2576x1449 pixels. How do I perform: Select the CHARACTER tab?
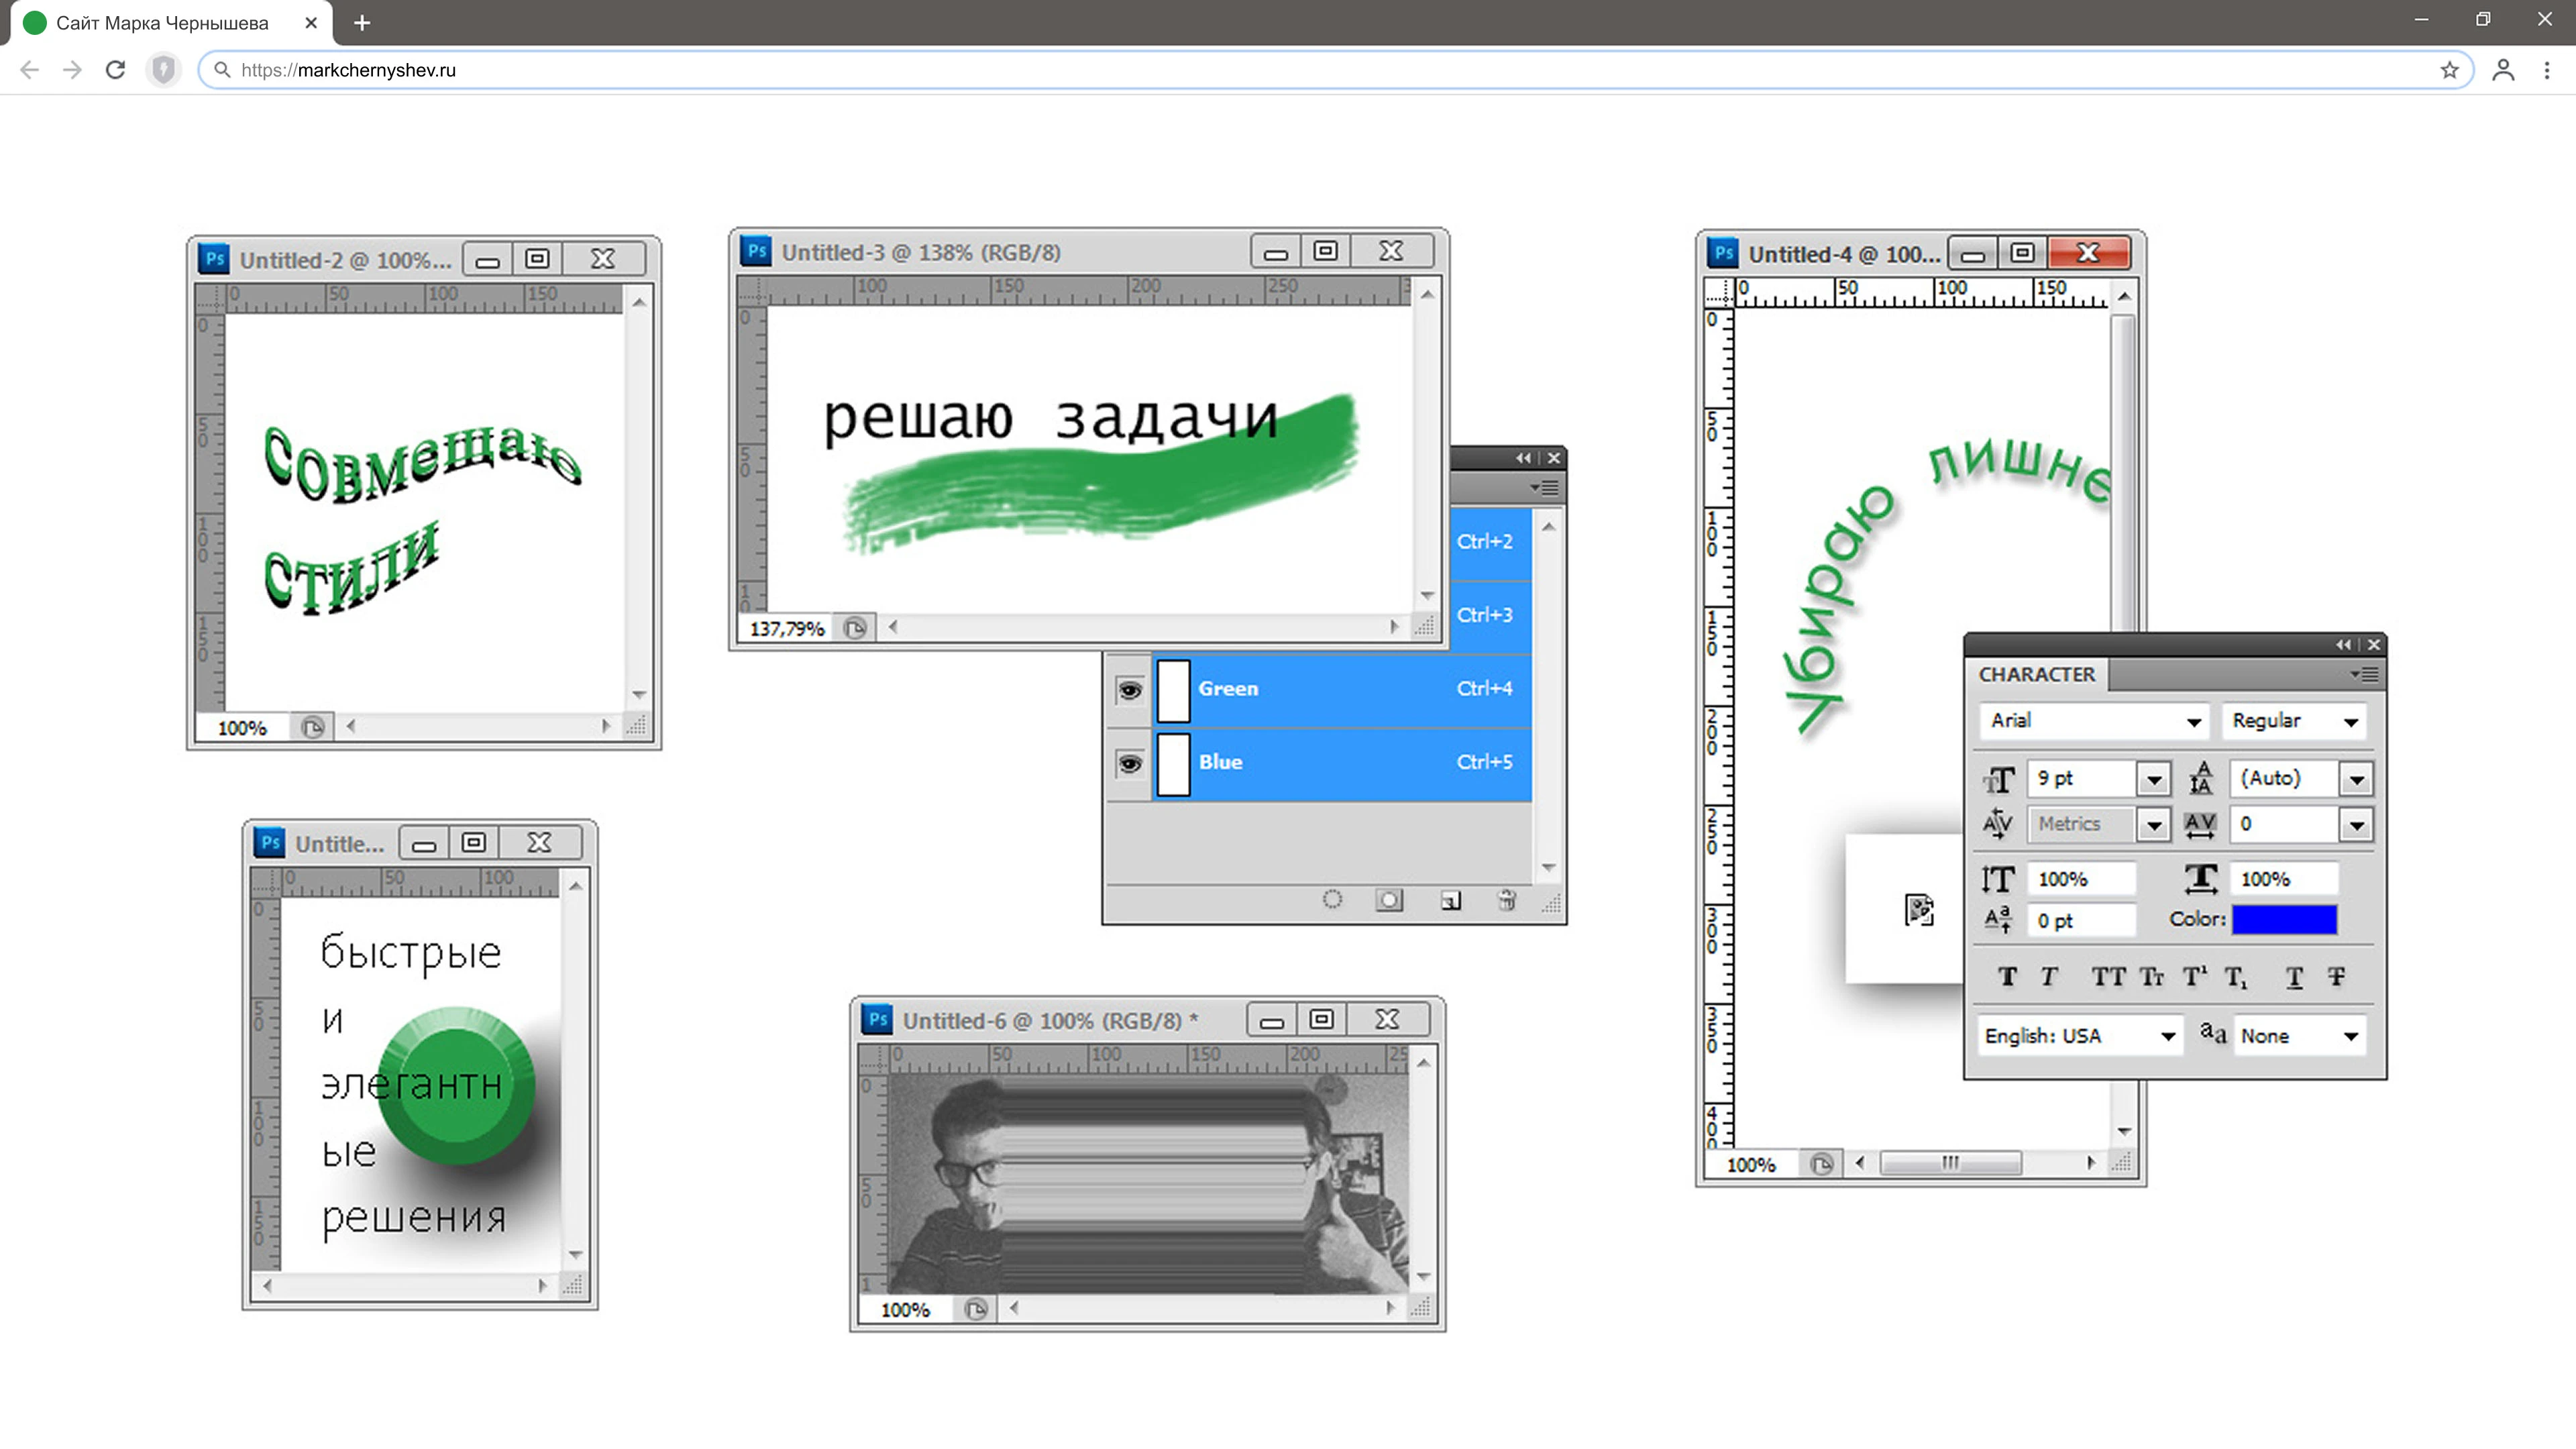[x=2036, y=675]
